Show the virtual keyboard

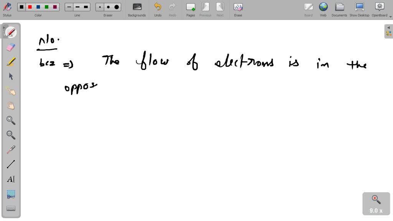click(11, 208)
